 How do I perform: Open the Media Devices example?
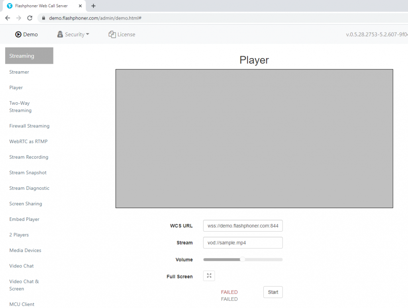click(x=25, y=250)
